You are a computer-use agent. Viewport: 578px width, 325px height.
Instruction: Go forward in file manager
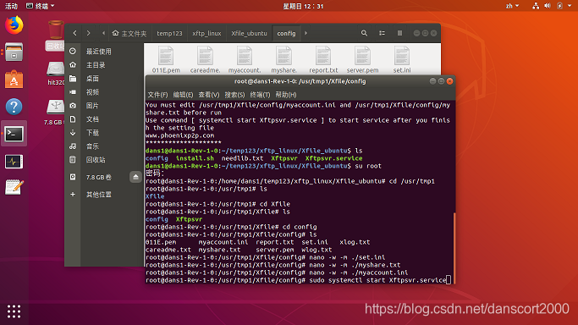(x=89, y=33)
